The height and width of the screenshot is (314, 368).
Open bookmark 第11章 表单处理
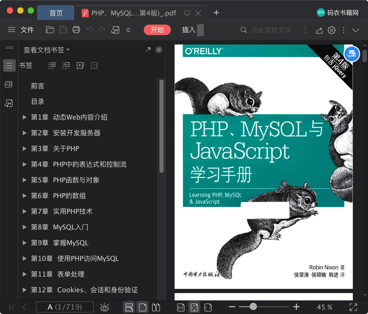57,274
